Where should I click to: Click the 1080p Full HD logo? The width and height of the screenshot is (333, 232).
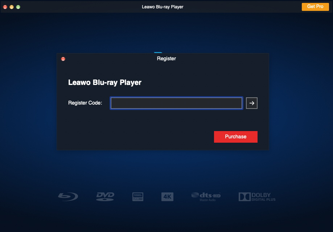point(138,197)
